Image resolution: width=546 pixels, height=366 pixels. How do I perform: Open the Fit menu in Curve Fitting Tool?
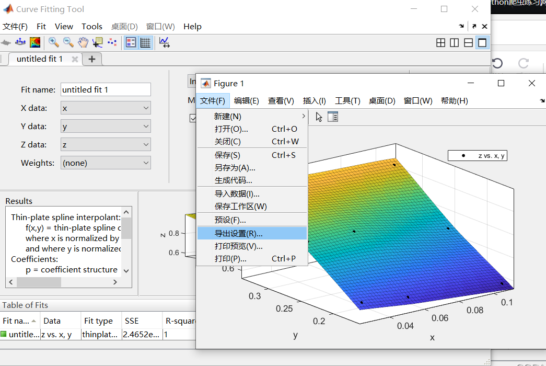(x=41, y=26)
